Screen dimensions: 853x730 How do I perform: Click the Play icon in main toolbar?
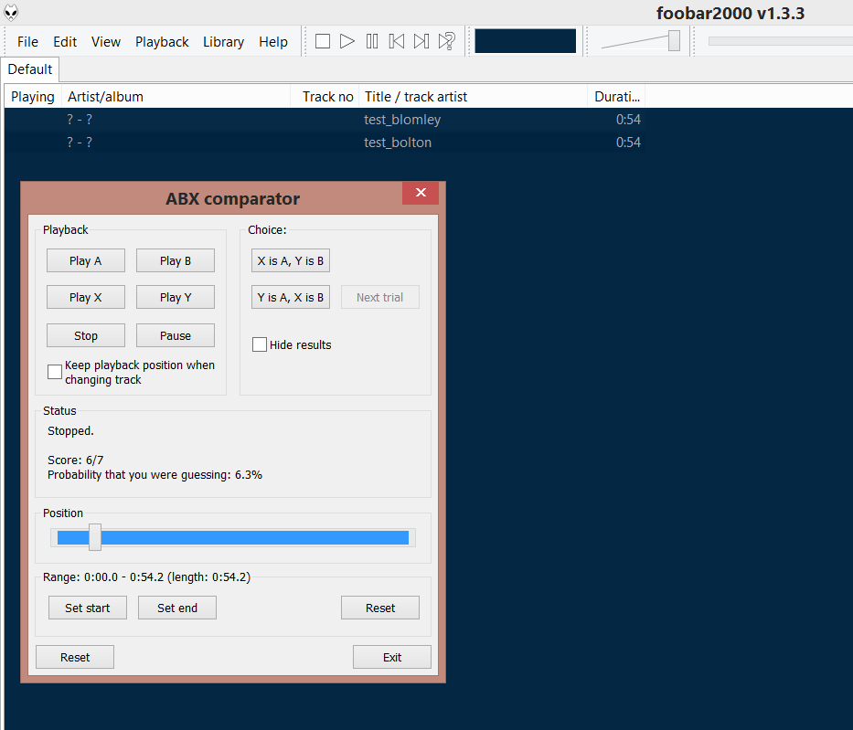coord(347,41)
